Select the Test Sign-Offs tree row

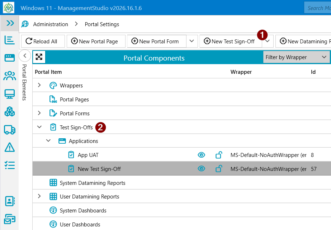182,127
